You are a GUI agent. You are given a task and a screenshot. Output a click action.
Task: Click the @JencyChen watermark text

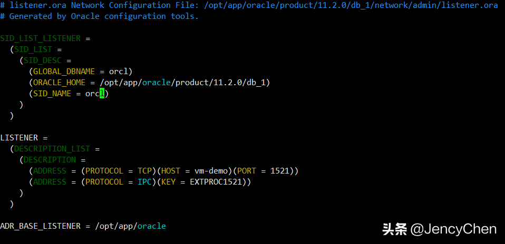(x=453, y=230)
